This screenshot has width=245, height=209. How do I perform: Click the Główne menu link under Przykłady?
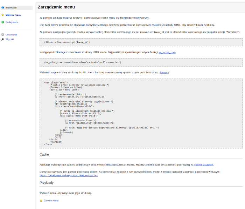pos(51,201)
